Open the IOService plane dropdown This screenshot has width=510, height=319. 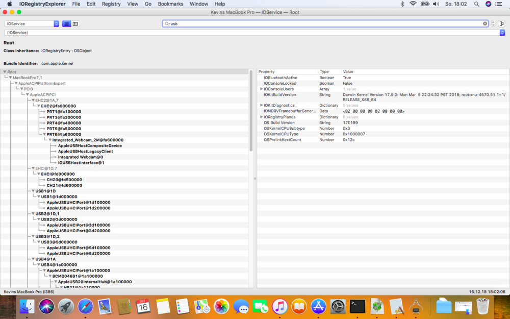32,23
